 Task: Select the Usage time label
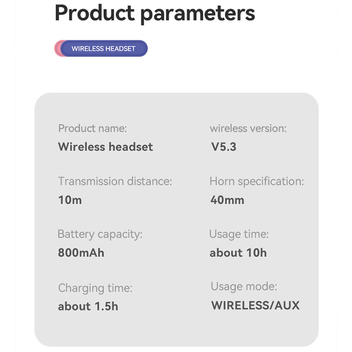tap(238, 235)
